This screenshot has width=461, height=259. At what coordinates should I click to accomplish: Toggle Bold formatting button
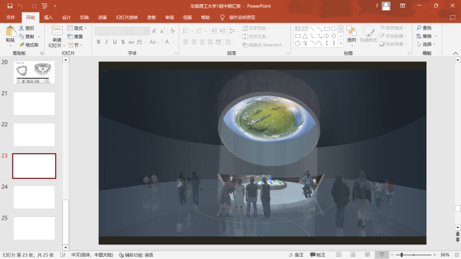click(99, 42)
